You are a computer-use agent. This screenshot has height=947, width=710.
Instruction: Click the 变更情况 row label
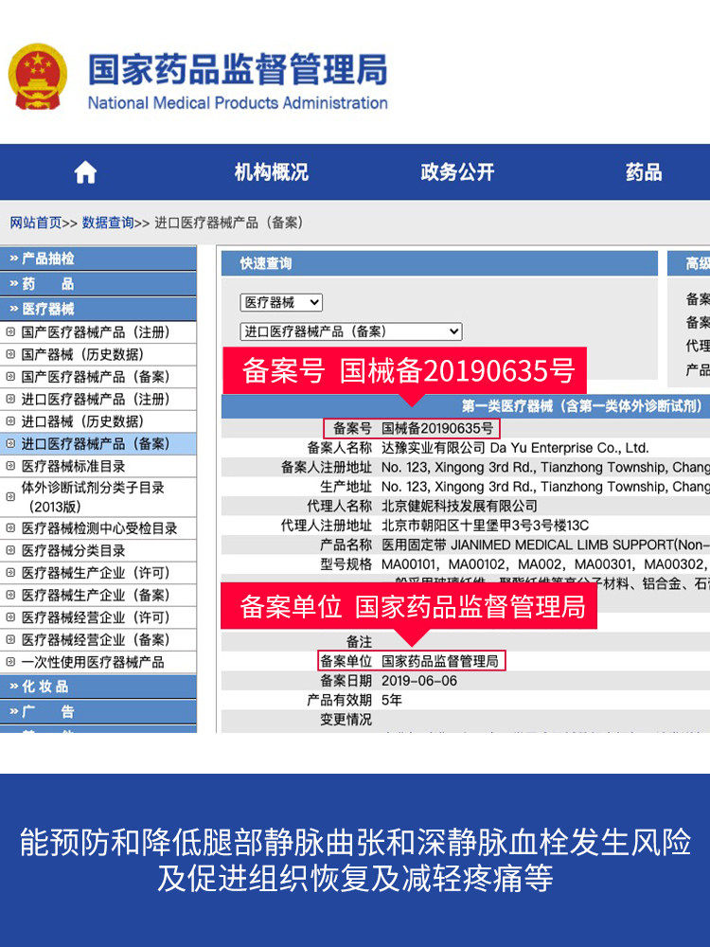(x=346, y=720)
